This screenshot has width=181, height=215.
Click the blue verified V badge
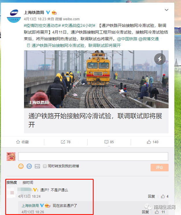coord(48,12)
